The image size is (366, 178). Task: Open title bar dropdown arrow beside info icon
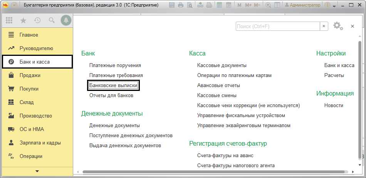(334, 5)
